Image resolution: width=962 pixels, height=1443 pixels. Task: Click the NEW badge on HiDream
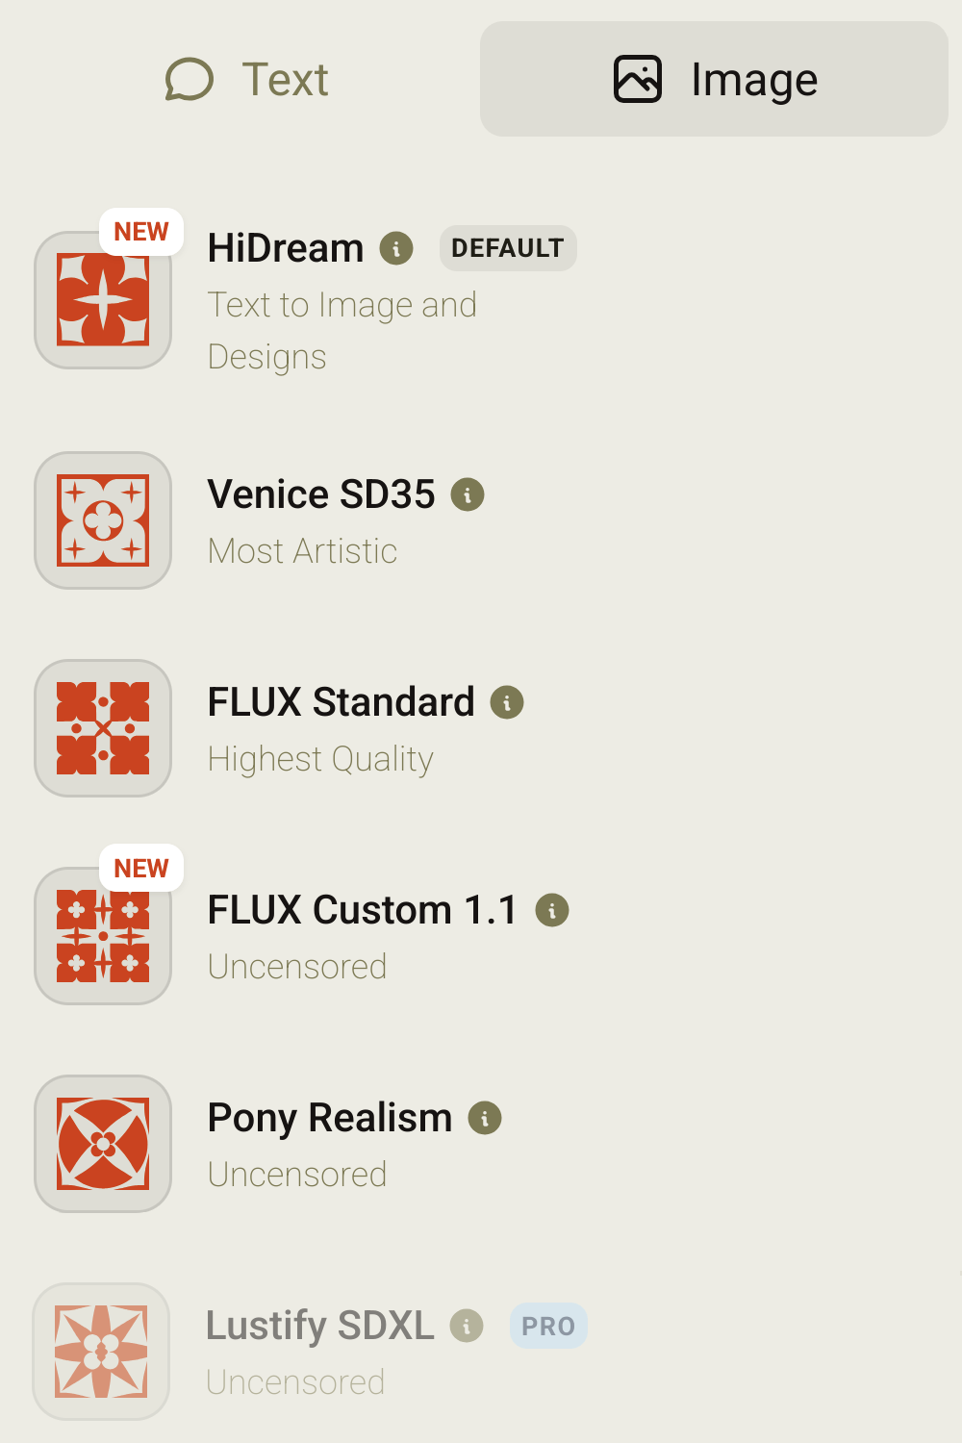point(141,232)
